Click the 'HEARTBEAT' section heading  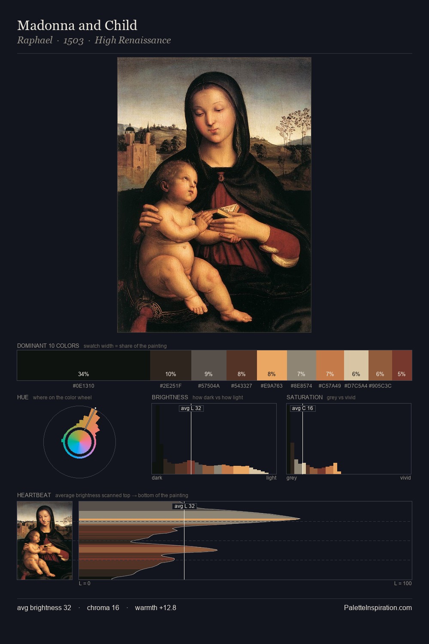coord(34,495)
